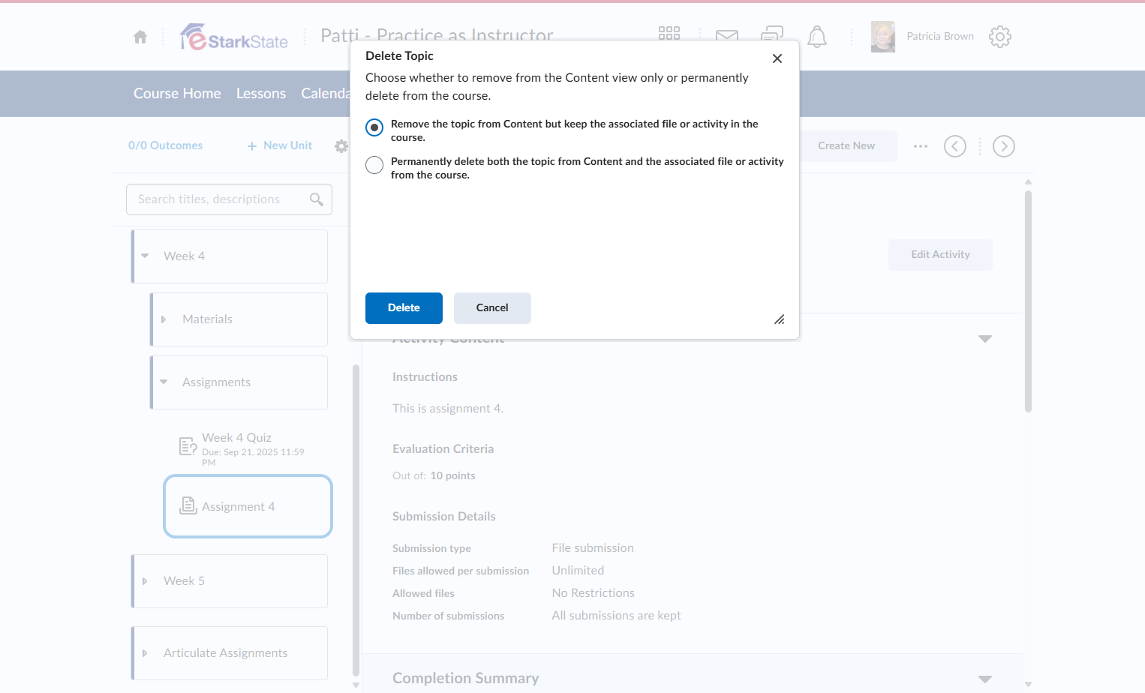Click the search magnifier icon

tap(317, 199)
